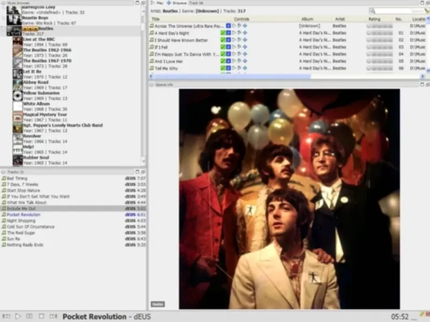Toggle green check on 'I Should Have Known Better'
The width and height of the screenshot is (430, 322).
223,40
